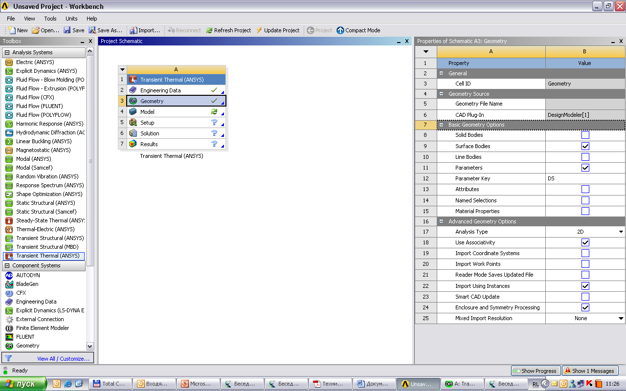This screenshot has height=391, width=626.
Task: Click the Open toolbar icon
Action: click(x=45, y=30)
